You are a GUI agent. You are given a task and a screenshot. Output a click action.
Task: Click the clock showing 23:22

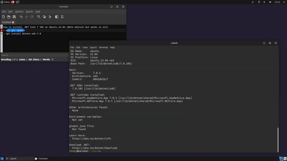point(277,2)
